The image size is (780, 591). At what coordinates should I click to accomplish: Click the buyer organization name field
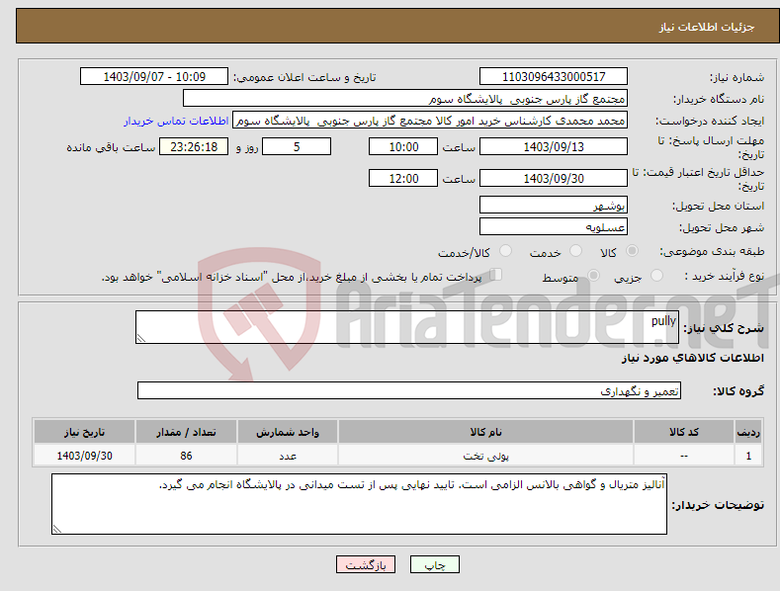click(405, 99)
